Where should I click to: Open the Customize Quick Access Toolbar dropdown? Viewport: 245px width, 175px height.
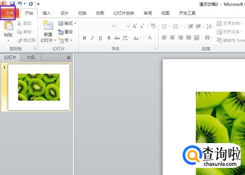coord(38,4)
